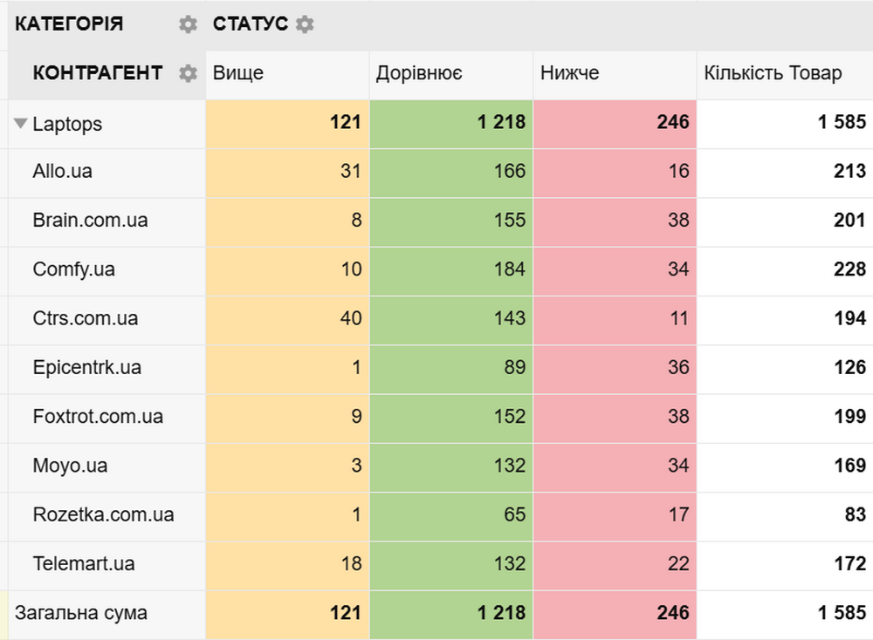Click the Вище column header
Screen dimensions: 873x640
(x=238, y=73)
